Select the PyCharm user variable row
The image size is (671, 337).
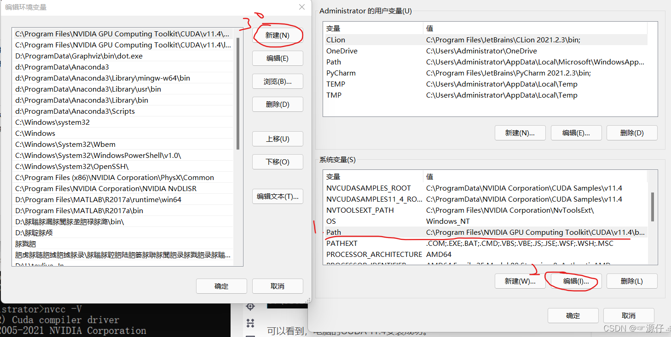[x=486, y=73]
